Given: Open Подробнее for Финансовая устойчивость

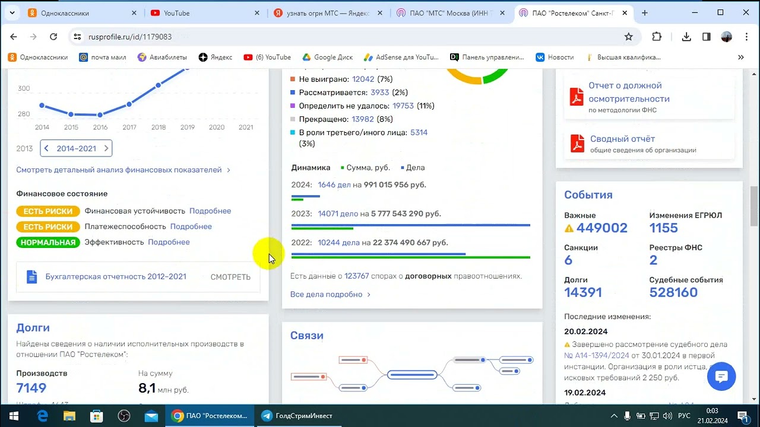Looking at the screenshot, I should (210, 211).
